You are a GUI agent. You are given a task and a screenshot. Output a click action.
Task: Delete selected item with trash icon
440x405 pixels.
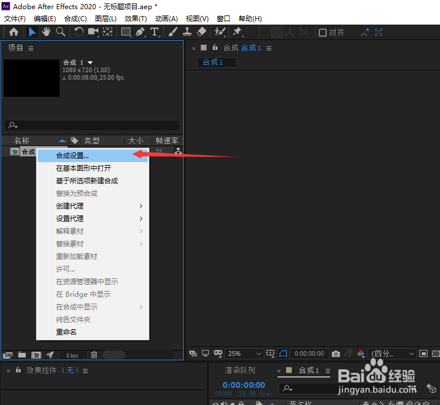click(94, 355)
